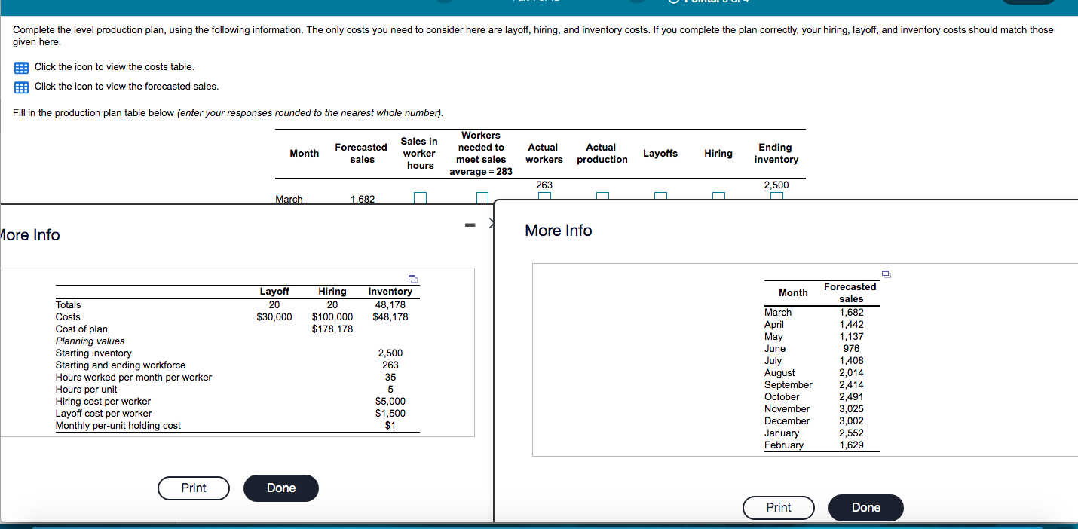Open the forecasted sales icon

(20, 87)
